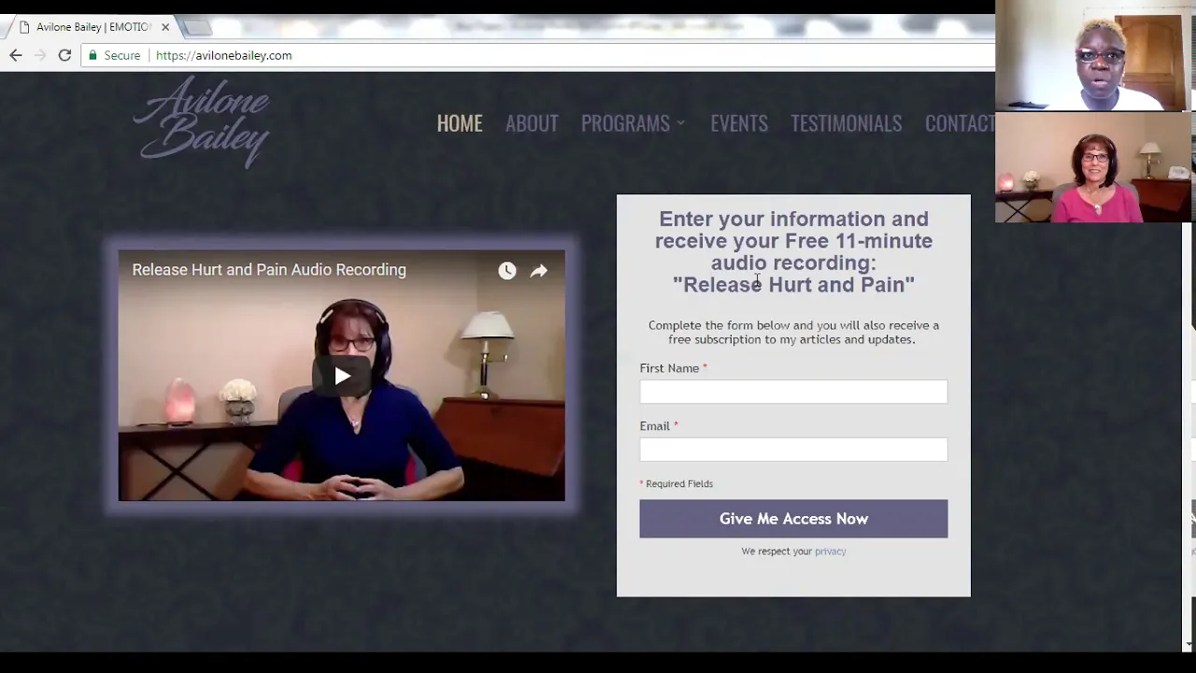This screenshot has width=1196, height=673.
Task: Open the ABOUT page
Action: 532,123
